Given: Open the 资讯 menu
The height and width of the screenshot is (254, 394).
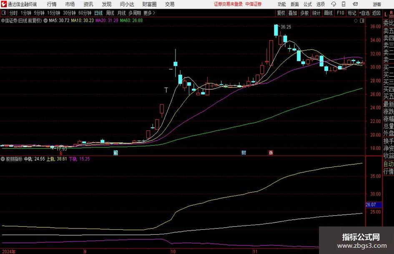Looking at the screenshot, I should [x=88, y=4].
